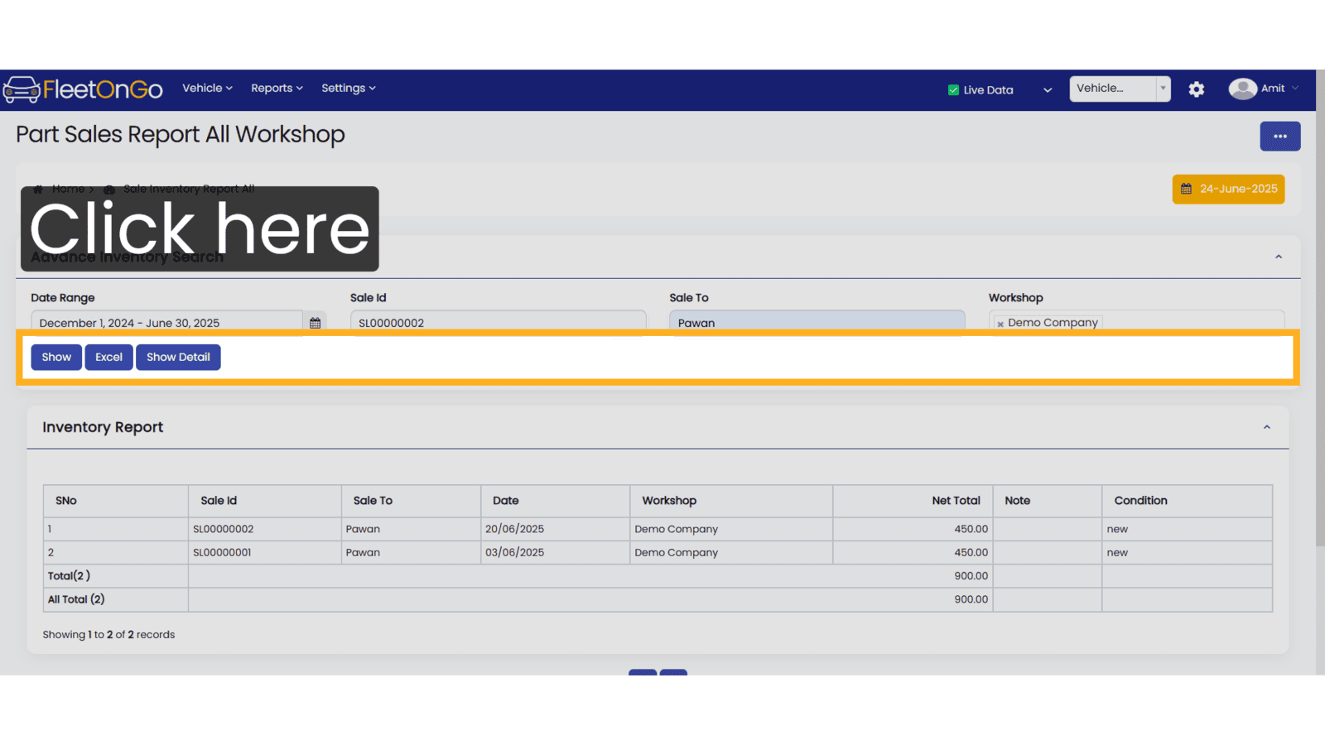This screenshot has width=1325, height=745.
Task: Click the 24-June-2025 date button
Action: (1228, 189)
